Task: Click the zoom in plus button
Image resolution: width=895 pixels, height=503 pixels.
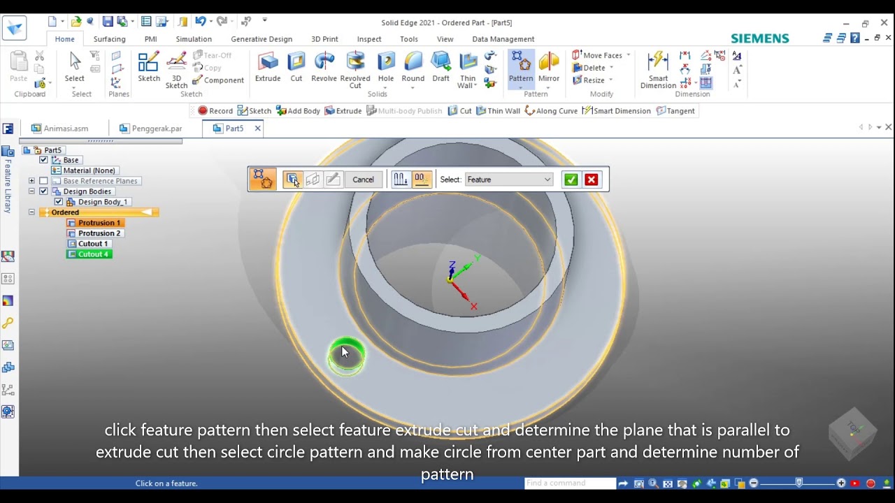Action: pos(841,483)
